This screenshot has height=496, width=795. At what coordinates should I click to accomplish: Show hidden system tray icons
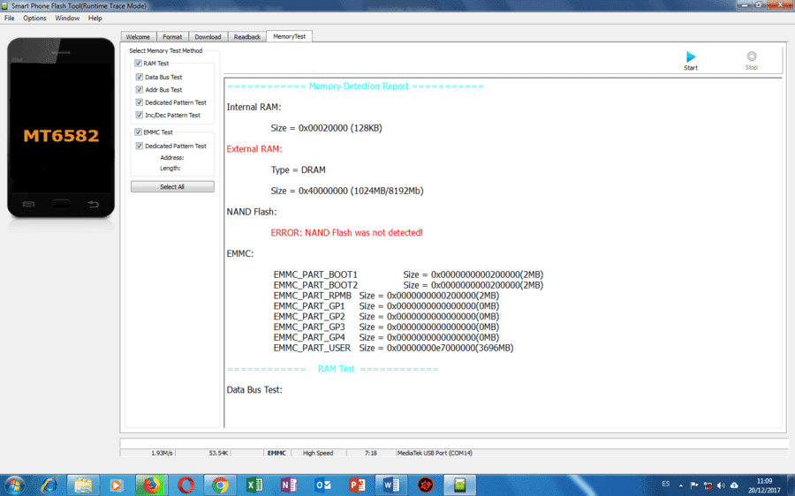point(680,485)
